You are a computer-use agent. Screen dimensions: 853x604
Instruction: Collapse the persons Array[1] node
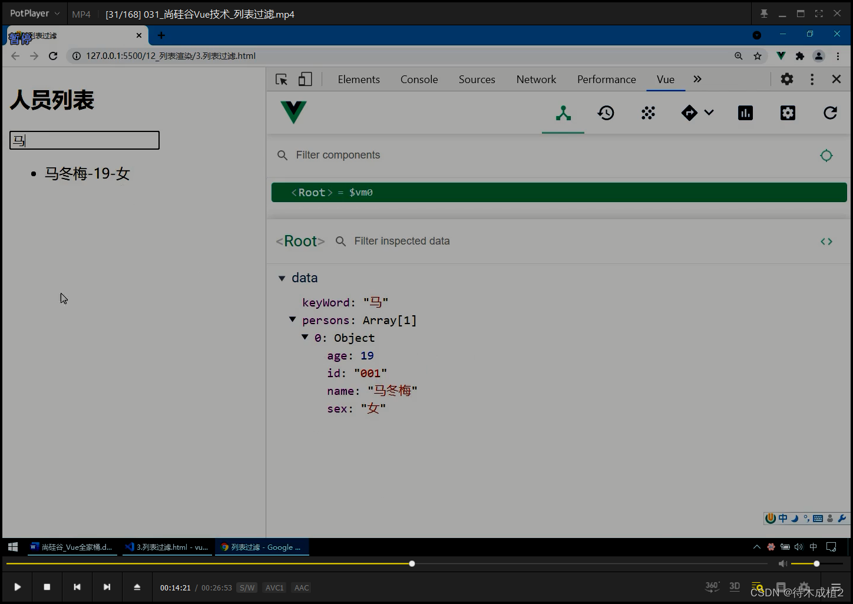pyautogui.click(x=292, y=319)
